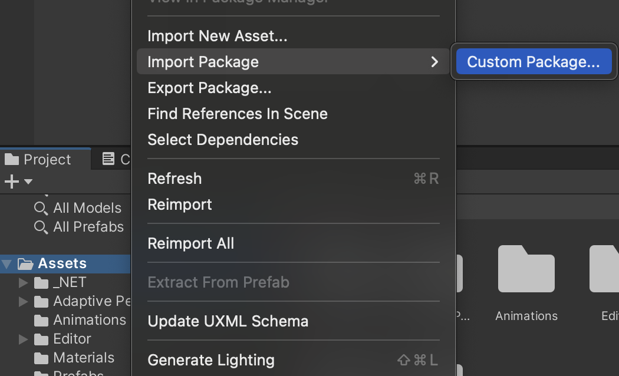
Task: Click the All Prefabs search icon
Action: [x=40, y=226]
